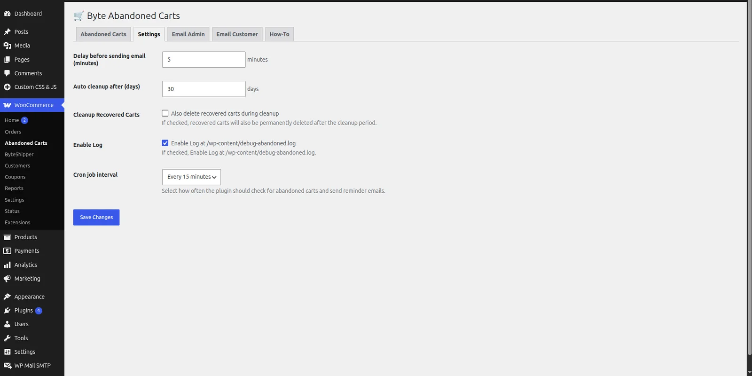Screen dimensions: 752x376
Task: Open the Cron job interval dropdown
Action: 191,177
